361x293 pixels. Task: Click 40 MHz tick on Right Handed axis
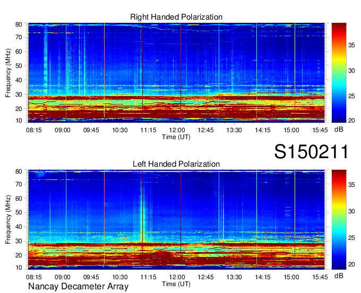(19, 80)
